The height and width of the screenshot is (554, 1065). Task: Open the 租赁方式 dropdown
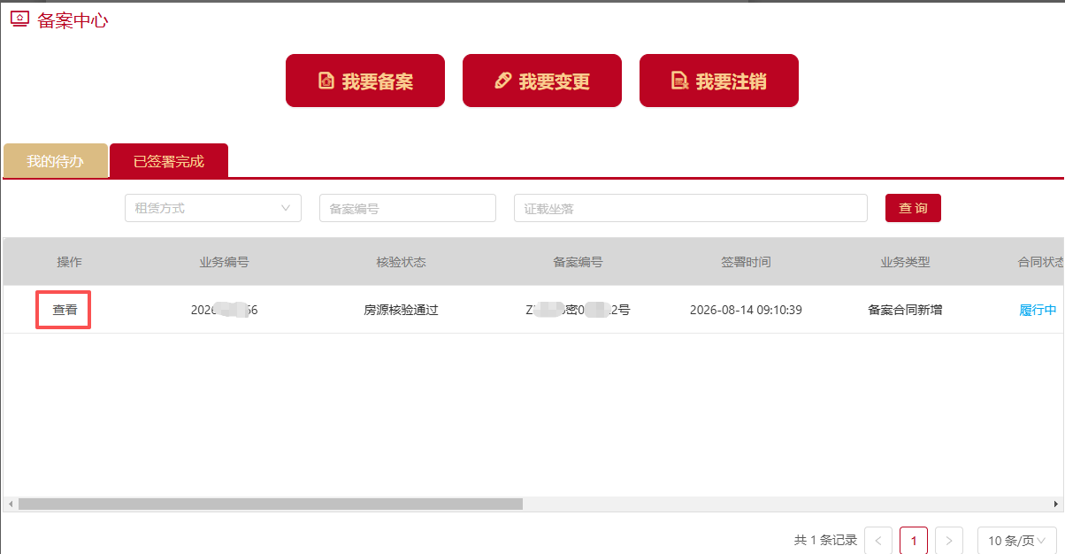pyautogui.click(x=213, y=208)
